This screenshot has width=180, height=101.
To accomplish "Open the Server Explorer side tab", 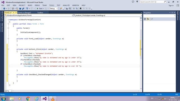I will pyautogui.click(x=2, y=16).
